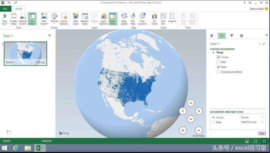Open File Explorer from the taskbar
270x153 pixels.
click(28, 148)
